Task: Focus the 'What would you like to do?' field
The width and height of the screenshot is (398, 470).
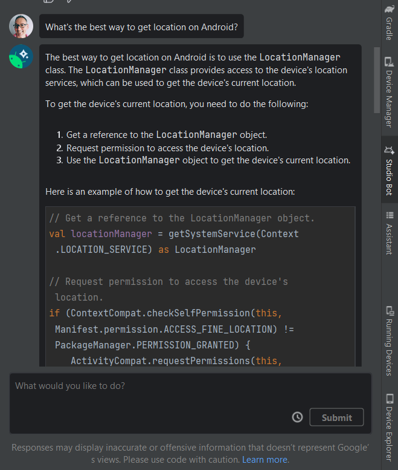Action: tap(190, 403)
